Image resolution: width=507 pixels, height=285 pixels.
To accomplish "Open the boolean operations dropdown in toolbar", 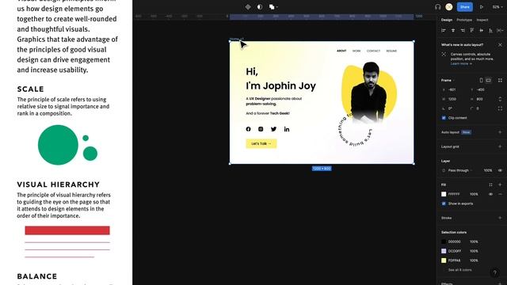I will point(273,7).
